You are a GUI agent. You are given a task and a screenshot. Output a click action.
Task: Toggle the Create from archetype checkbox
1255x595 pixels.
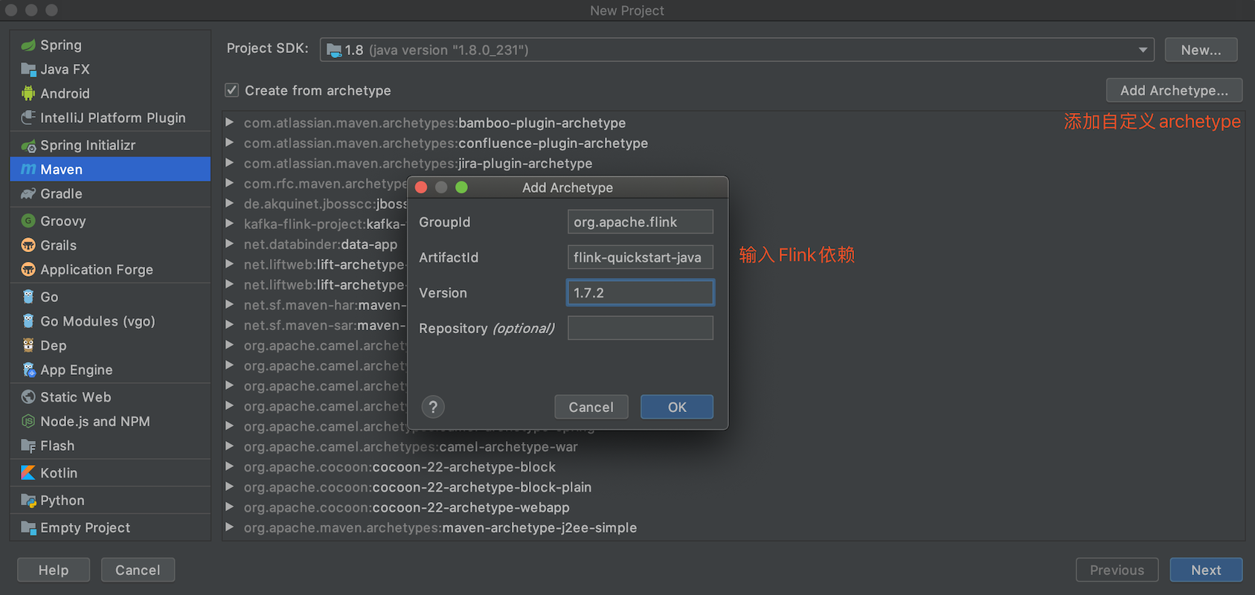[232, 91]
